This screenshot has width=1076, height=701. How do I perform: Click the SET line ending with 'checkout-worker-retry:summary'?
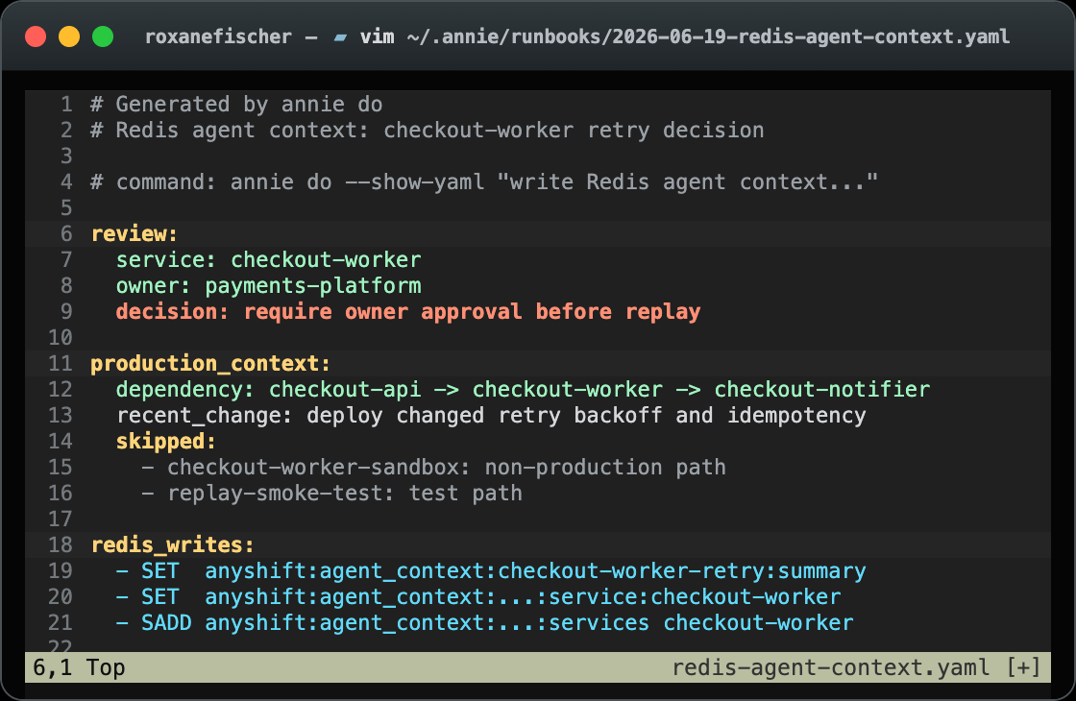pyautogui.click(x=491, y=570)
